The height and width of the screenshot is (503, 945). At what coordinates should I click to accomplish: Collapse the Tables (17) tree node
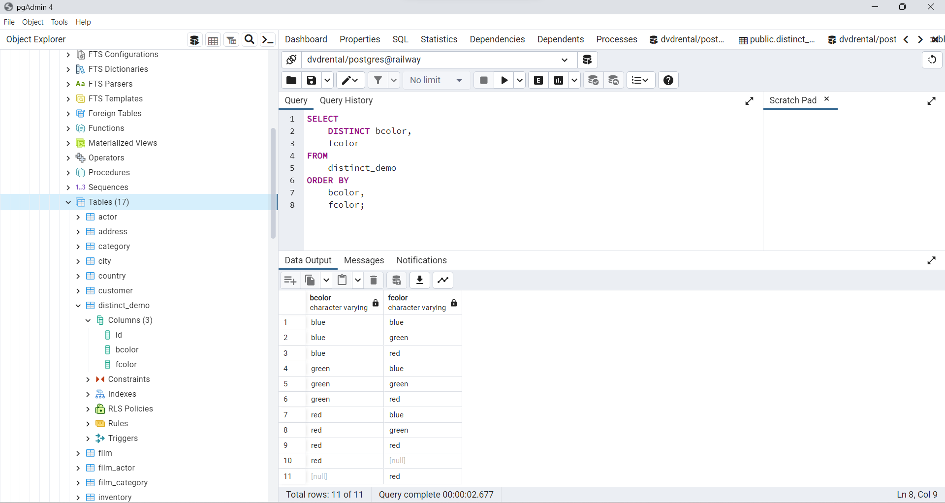coord(68,202)
